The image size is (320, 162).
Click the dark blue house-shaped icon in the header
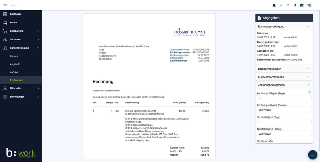(302, 5)
